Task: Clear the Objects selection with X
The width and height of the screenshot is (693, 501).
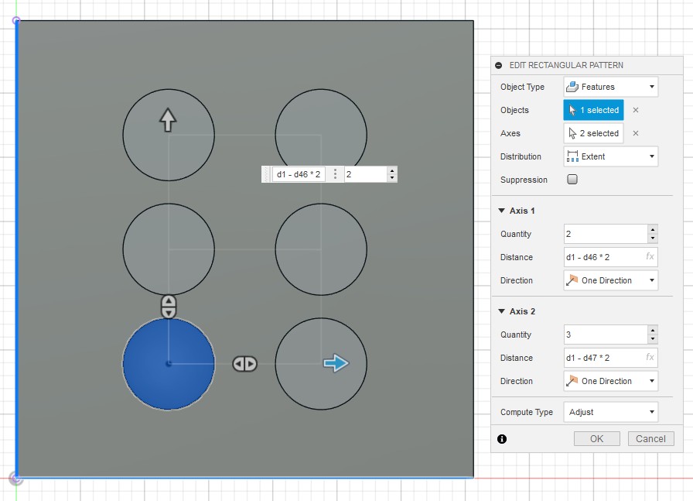Action: tap(636, 110)
